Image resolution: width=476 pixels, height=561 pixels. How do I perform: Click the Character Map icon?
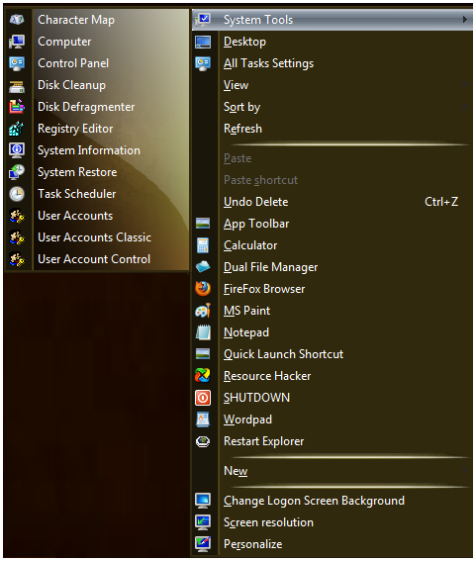point(17,20)
